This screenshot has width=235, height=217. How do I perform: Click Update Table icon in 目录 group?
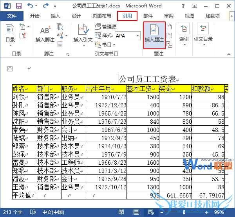(23, 36)
